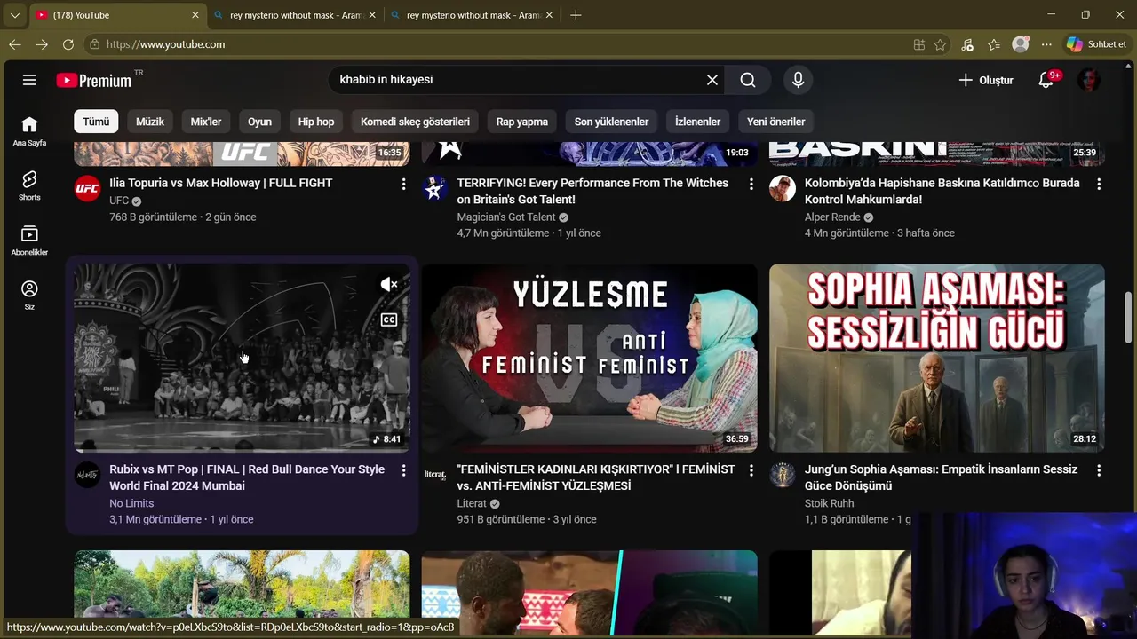Open the No Limits channel avatar
The width and height of the screenshot is (1137, 639).
click(x=87, y=475)
